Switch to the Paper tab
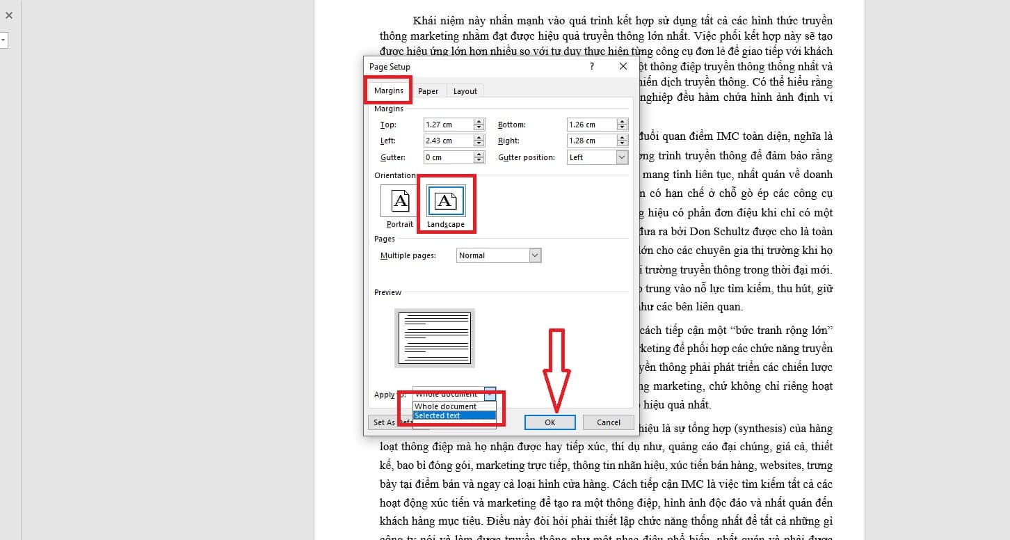1010x540 pixels. [428, 91]
